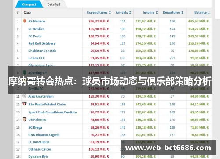Click the Ajax Amsterdam crest icon

(x=24, y=96)
